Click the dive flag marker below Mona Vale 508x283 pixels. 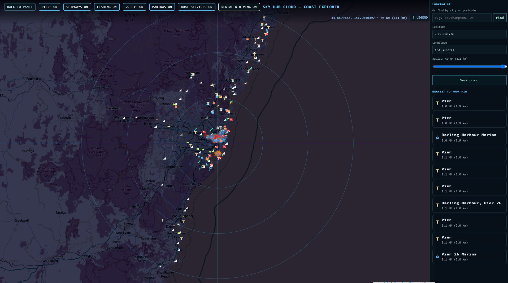coord(231,120)
